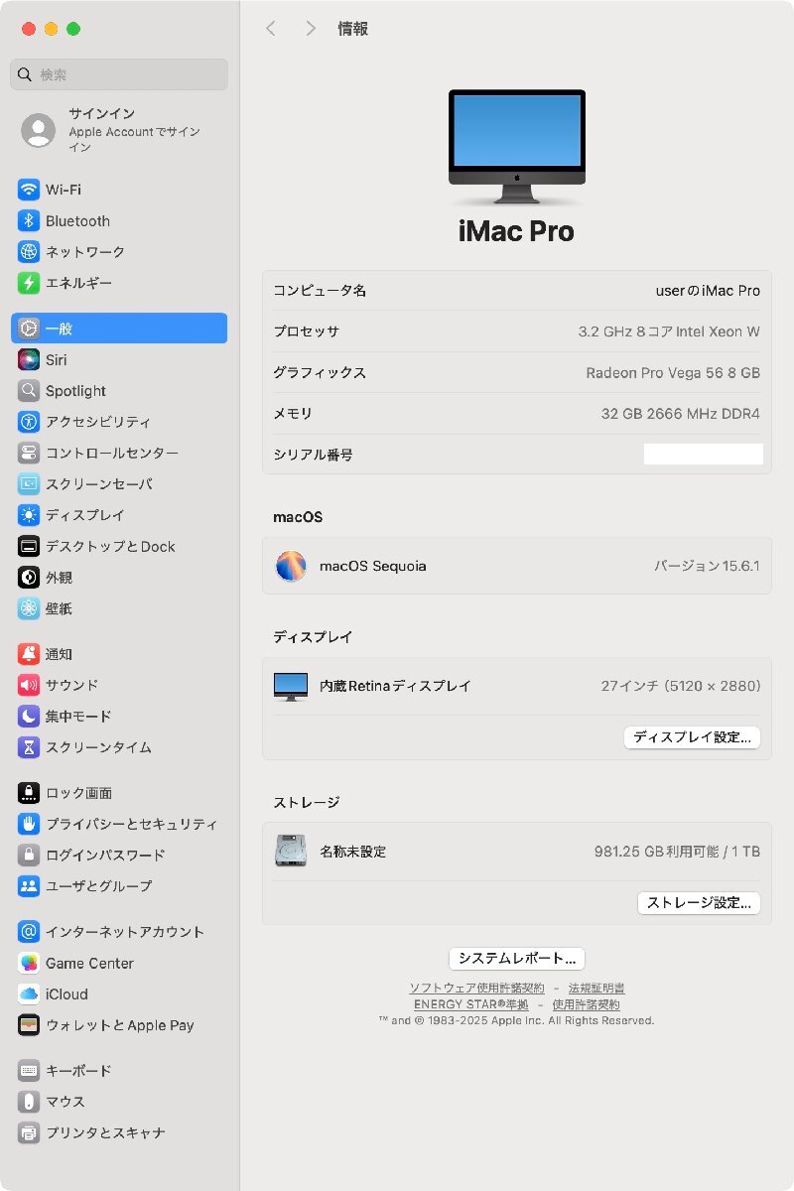Click the 内蔵Retinaディスプレイ monitor icon

click(x=291, y=686)
